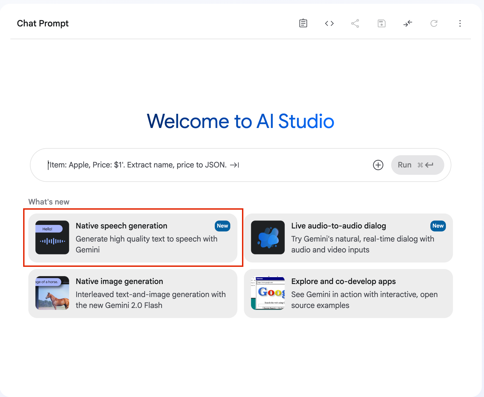Click the refresh/clear chat icon
The width and height of the screenshot is (484, 397).
click(434, 23)
